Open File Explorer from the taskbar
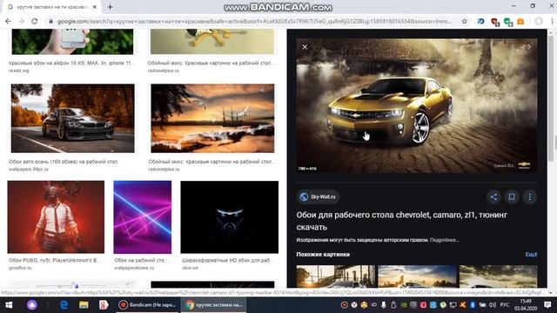 [x=84, y=305]
